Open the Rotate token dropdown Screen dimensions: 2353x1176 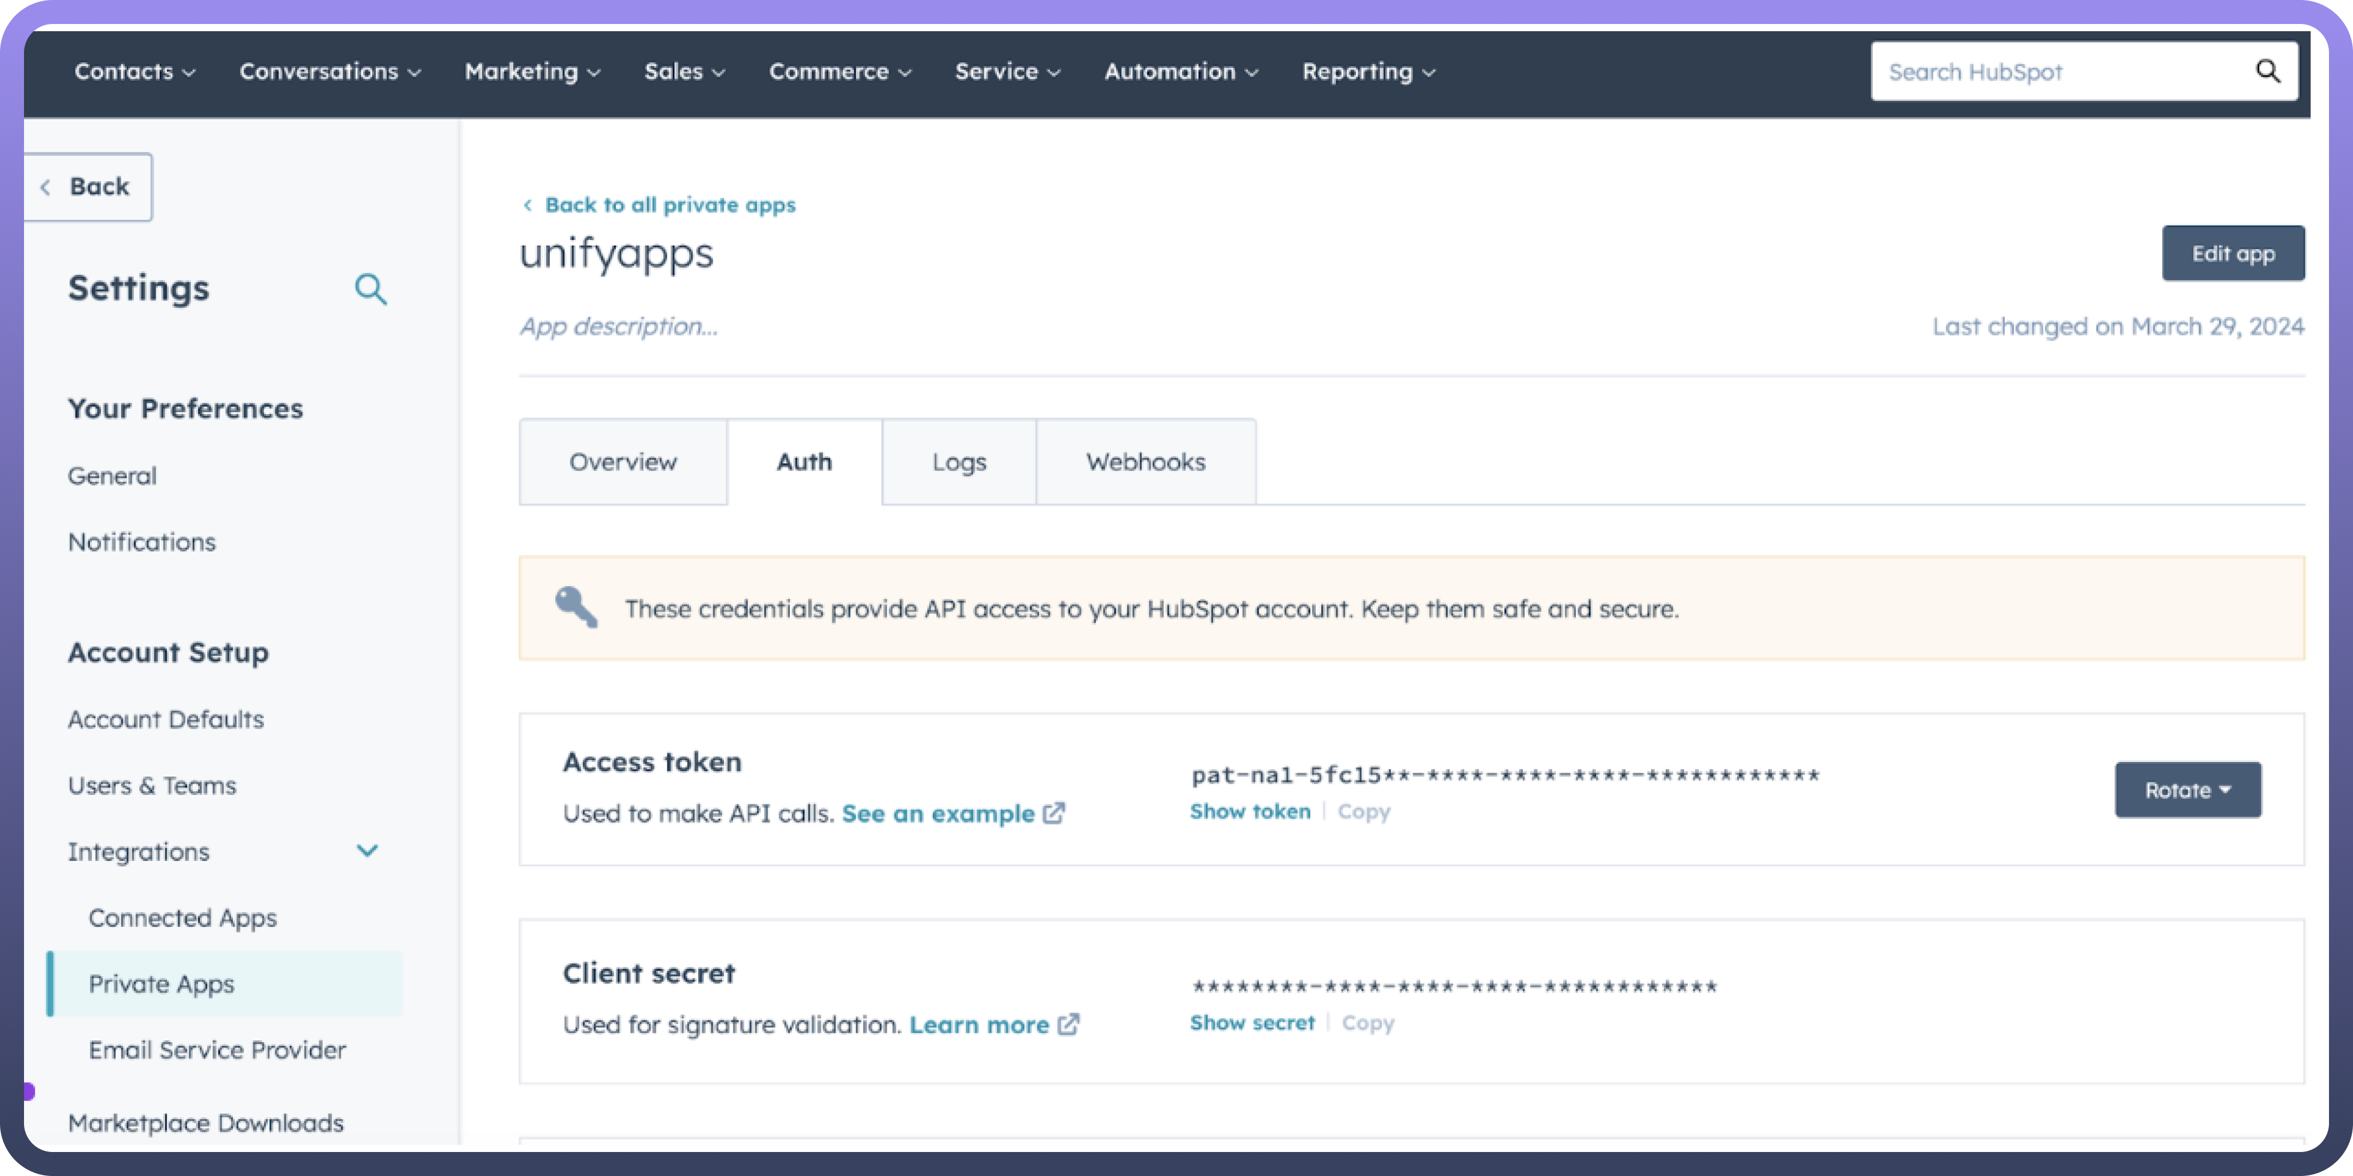point(2187,790)
